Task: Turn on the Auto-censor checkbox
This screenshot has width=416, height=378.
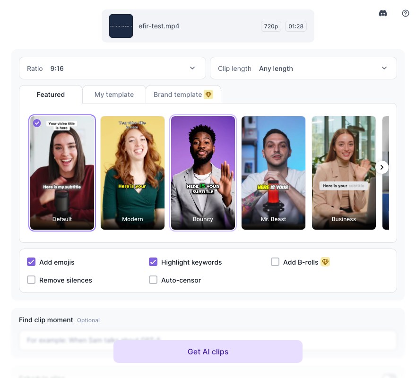Action: pyautogui.click(x=153, y=280)
